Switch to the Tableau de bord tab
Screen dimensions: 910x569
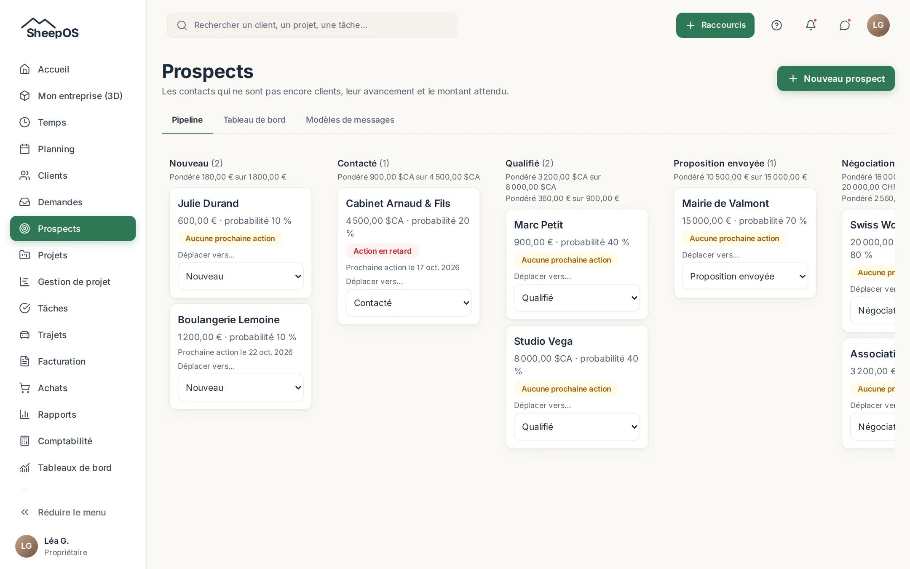[254, 120]
